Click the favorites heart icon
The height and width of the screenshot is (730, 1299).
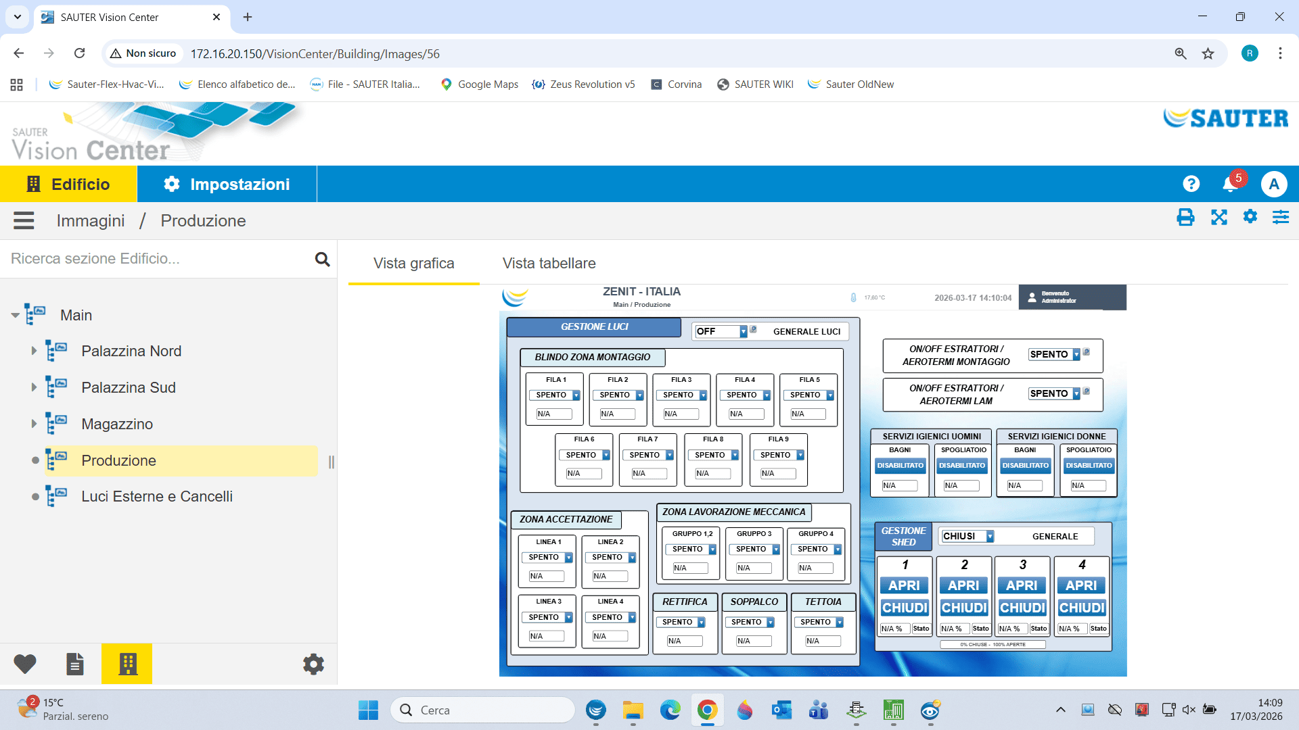coord(25,664)
